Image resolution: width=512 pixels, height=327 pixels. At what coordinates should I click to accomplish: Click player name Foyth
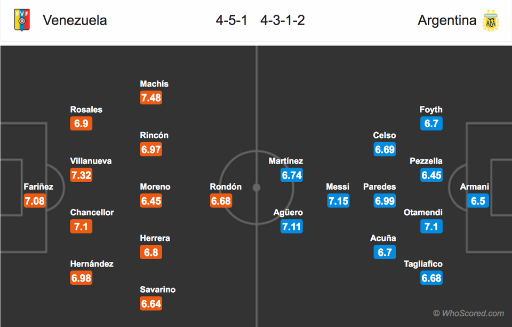pos(431,110)
